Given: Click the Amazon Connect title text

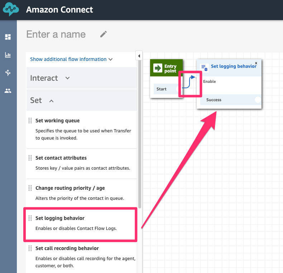Looking at the screenshot, I should pos(59,10).
